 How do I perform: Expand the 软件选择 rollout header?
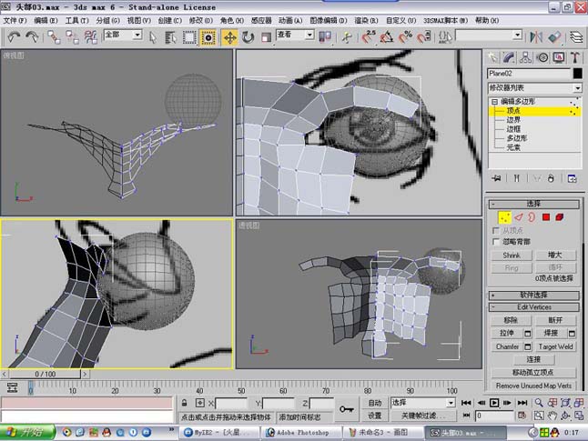point(533,296)
